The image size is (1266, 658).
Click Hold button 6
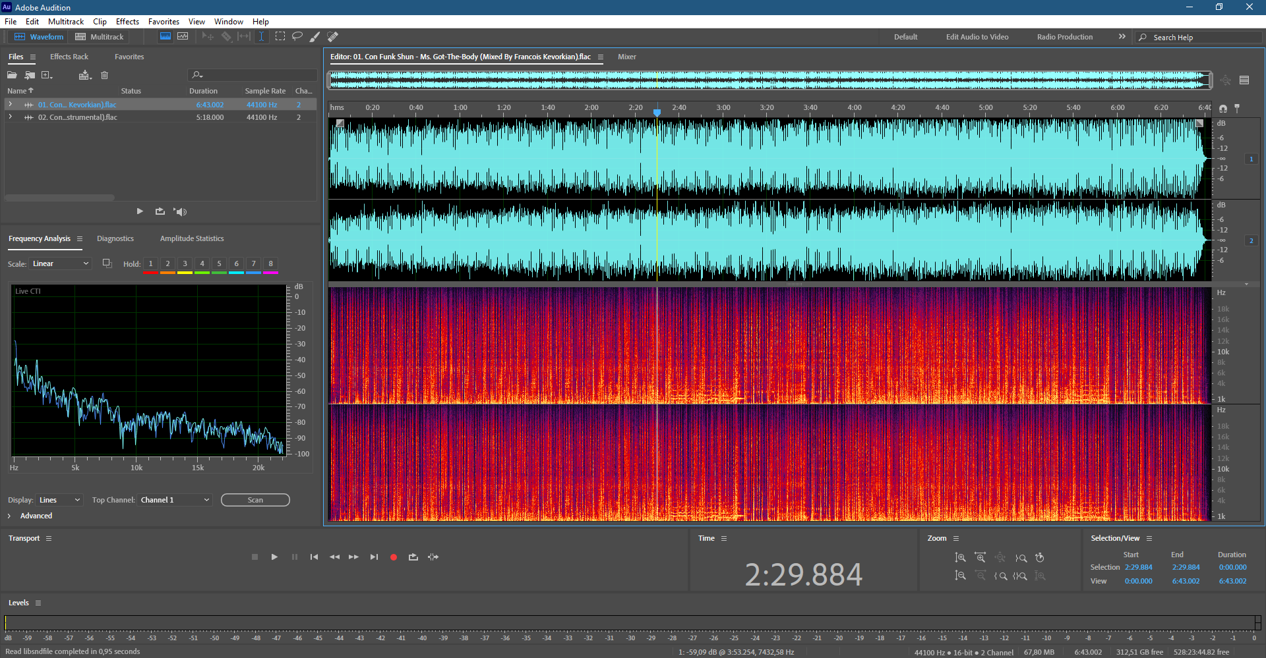point(236,265)
